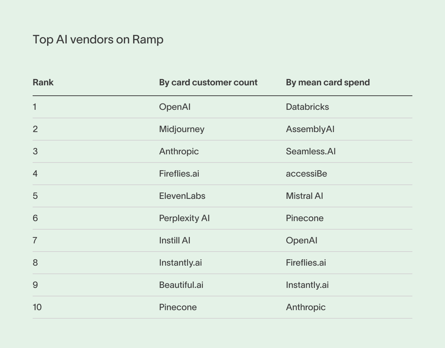445x348 pixels.
Task: Select the Mistral AI entry
Action: click(x=304, y=196)
